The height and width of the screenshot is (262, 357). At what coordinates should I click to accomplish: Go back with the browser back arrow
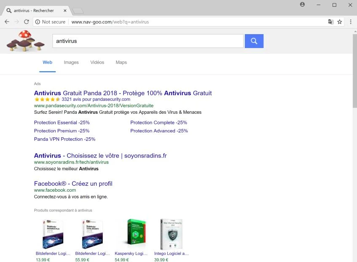tap(7, 22)
